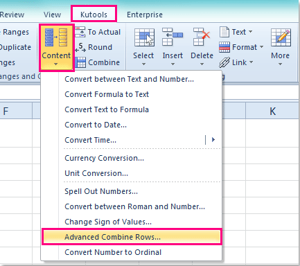The width and height of the screenshot is (300, 266).
Task: Expand the More dropdown arrow
Action: coord(280,64)
